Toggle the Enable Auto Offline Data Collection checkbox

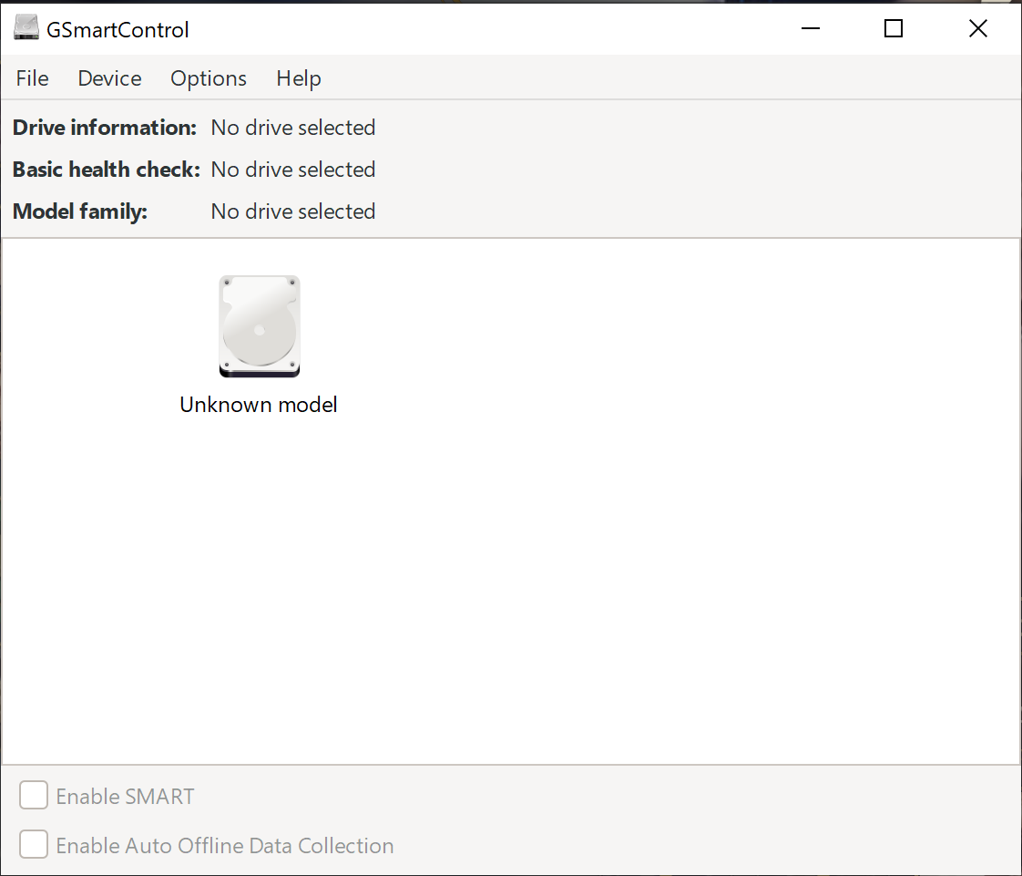click(33, 844)
